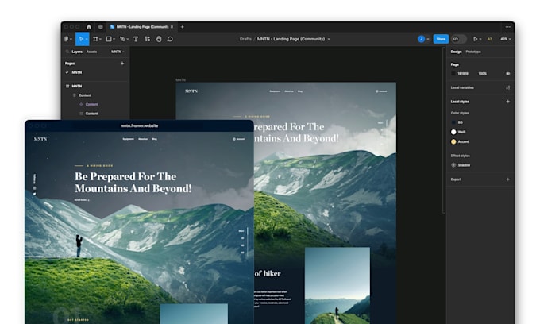The height and width of the screenshot is (324, 540).
Task: Click the A? missing fonts indicator
Action: pos(490,39)
